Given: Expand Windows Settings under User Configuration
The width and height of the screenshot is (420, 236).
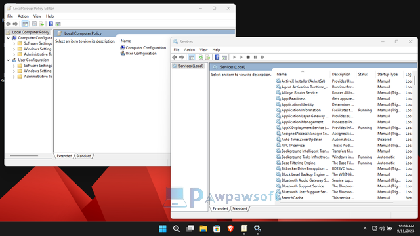Looking at the screenshot, I should tap(14, 71).
